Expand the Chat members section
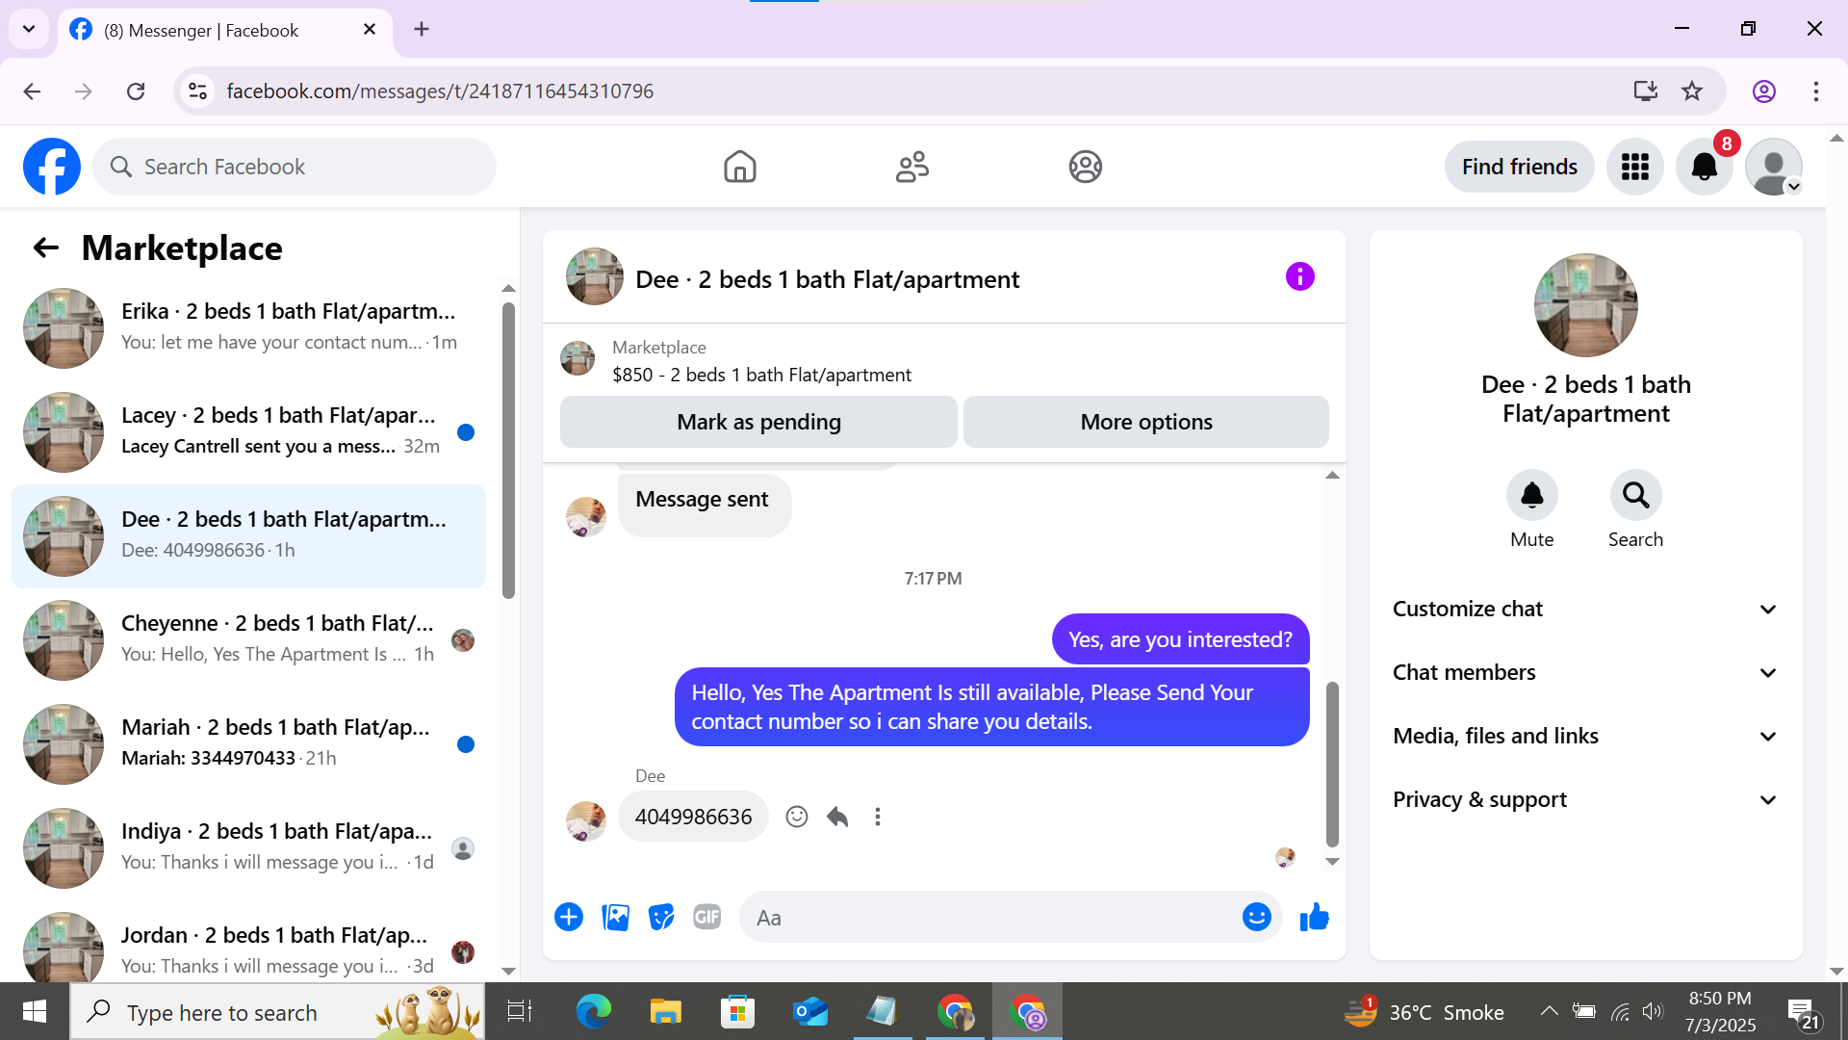 coord(1584,672)
